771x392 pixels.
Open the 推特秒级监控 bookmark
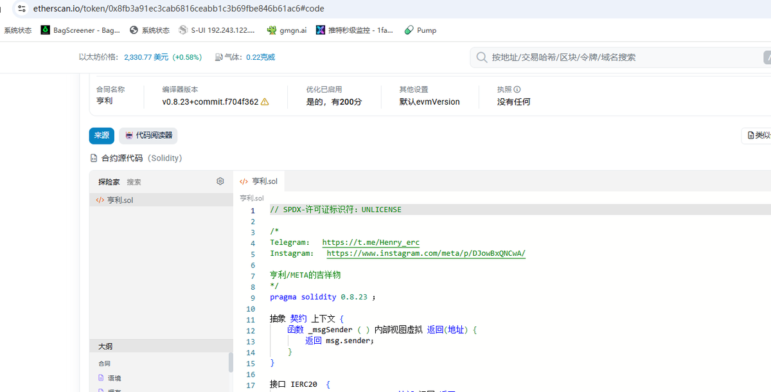coord(355,30)
